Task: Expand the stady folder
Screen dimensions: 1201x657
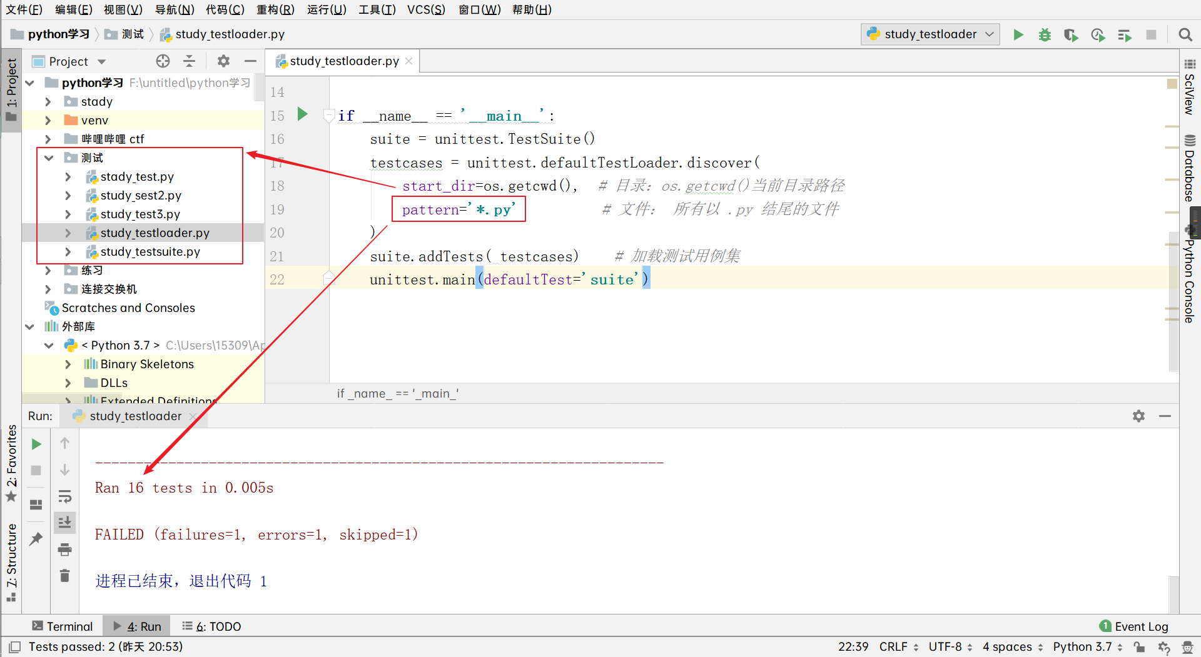Action: (48, 102)
